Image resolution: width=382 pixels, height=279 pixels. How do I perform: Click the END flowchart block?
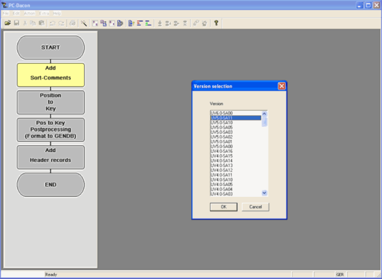(x=51, y=185)
